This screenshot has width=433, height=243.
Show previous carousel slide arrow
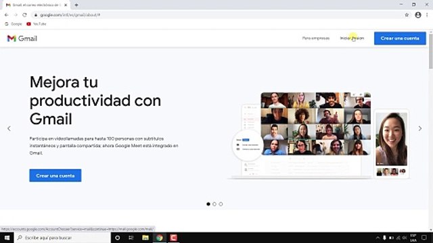(x=9, y=128)
